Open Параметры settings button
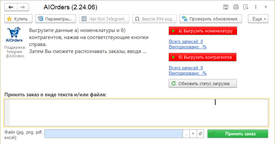 pos(56,19)
